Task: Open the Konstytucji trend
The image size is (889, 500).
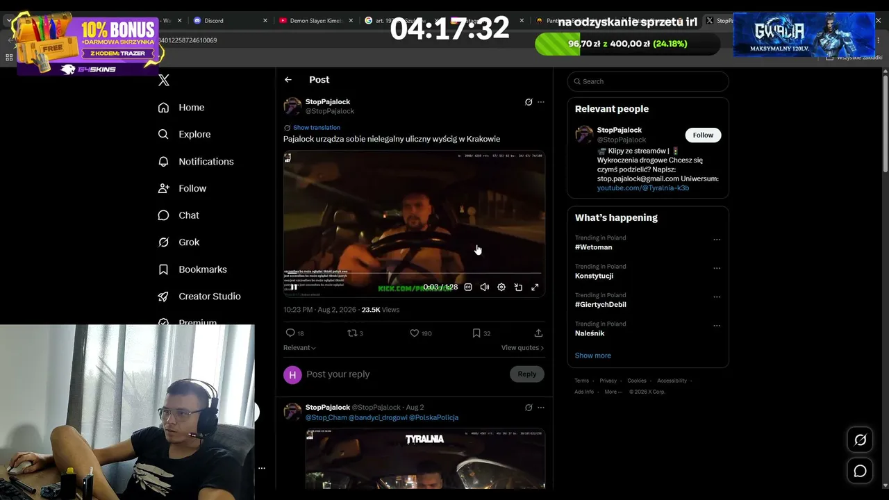Action: [x=594, y=276]
